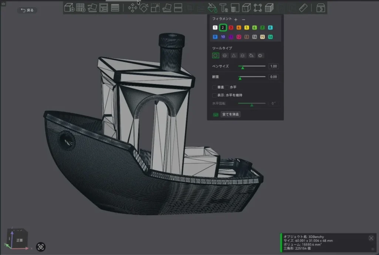The height and width of the screenshot is (255, 379).
Task: Select yellow filament 5 swatch
Action: [x=246, y=27]
